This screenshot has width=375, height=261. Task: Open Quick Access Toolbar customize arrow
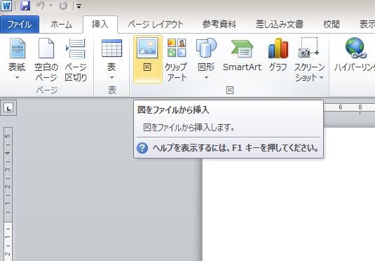79,6
